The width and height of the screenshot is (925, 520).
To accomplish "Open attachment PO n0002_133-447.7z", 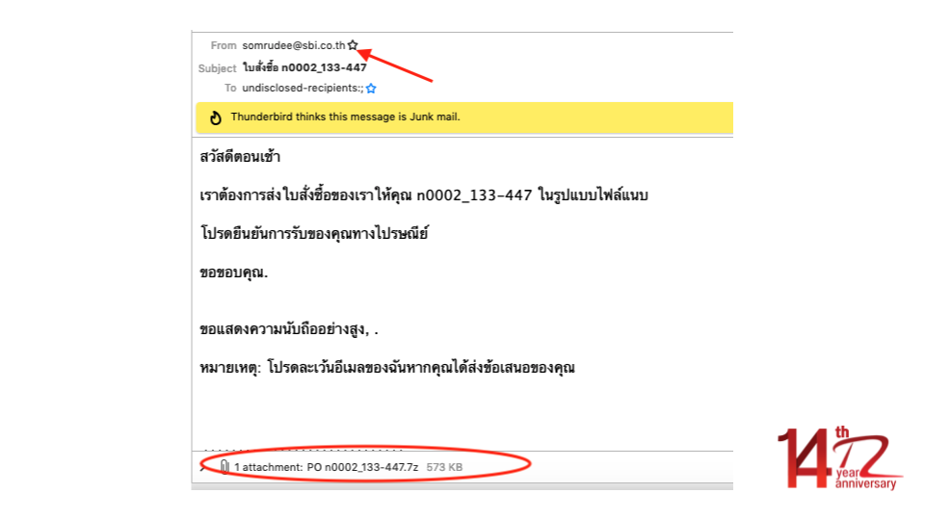I will coord(362,467).
